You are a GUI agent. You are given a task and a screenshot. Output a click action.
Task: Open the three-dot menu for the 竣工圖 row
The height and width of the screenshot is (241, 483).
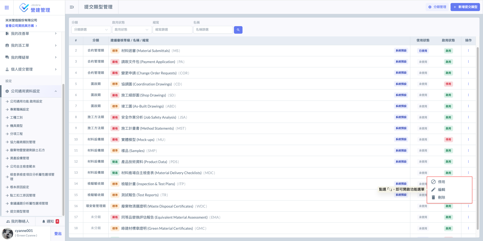click(x=468, y=106)
